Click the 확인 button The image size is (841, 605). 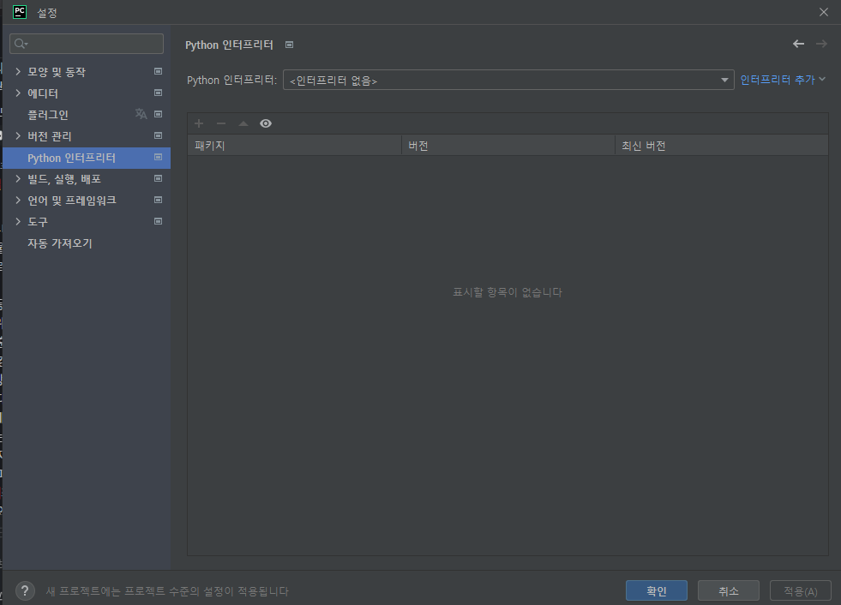[x=657, y=590]
